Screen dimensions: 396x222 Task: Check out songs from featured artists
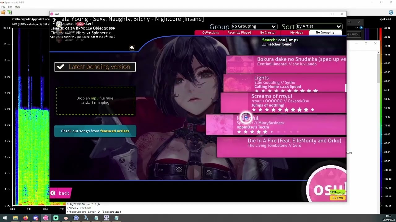[x=95, y=131]
